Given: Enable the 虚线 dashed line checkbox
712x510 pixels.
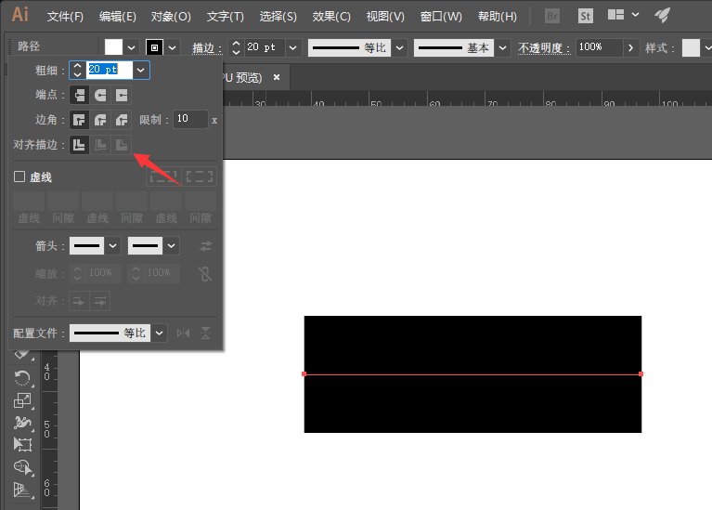Looking at the screenshot, I should [19, 177].
